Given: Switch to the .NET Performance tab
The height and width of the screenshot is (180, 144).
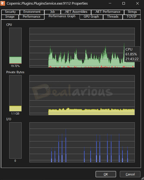Looking at the screenshot, I should tap(108, 12).
